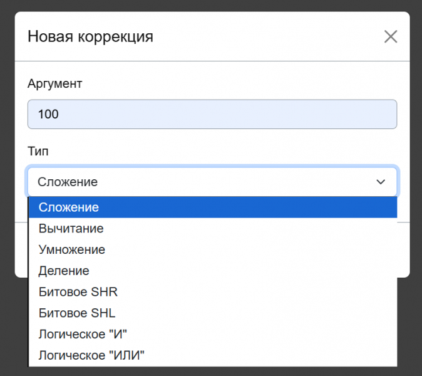This screenshot has height=376, width=422.
Task: Collapse the Тип dropdown using chevron arrow
Action: pos(380,182)
